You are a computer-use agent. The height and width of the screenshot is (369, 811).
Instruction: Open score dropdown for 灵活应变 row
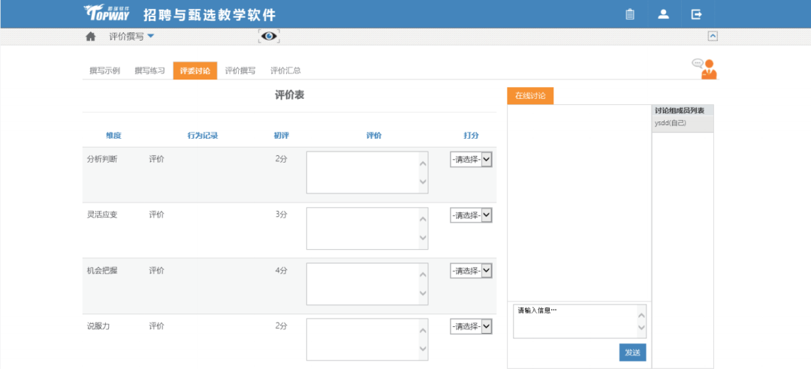point(472,215)
